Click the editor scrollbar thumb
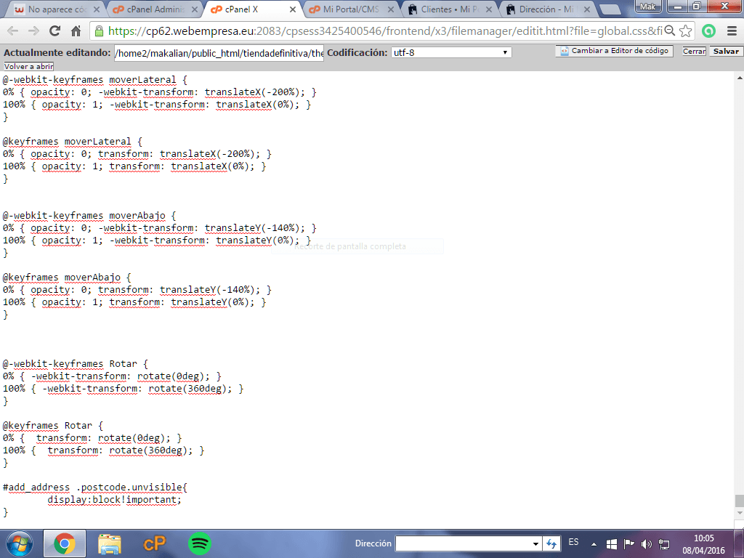This screenshot has width=744, height=558. tap(739, 501)
